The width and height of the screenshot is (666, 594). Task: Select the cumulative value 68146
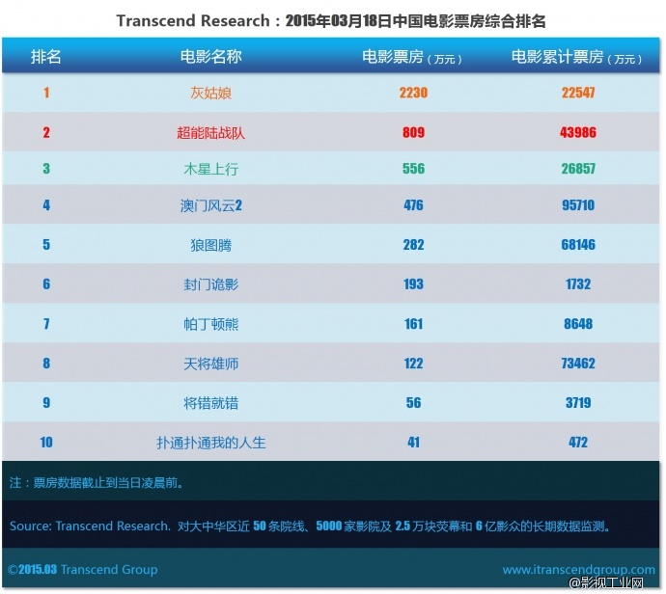578,245
